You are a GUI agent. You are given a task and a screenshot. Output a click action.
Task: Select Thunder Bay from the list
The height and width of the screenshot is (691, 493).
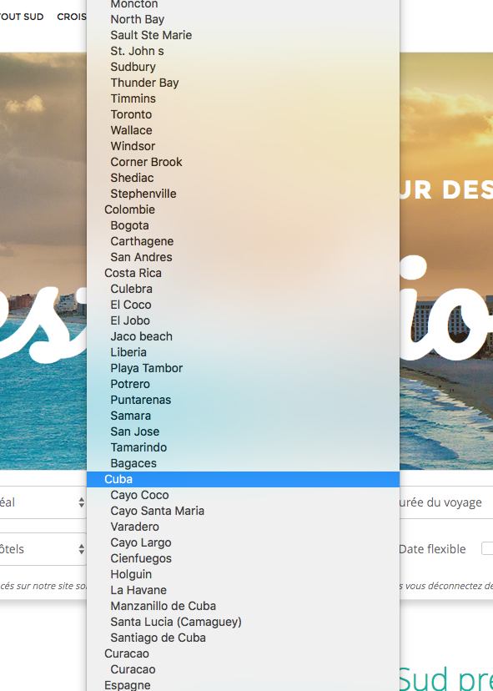tap(243, 83)
